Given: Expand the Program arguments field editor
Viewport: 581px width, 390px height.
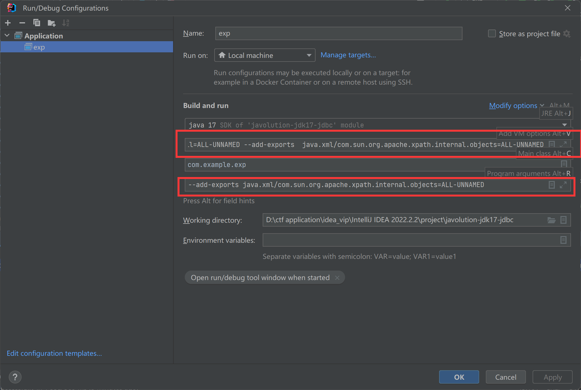Looking at the screenshot, I should 563,185.
